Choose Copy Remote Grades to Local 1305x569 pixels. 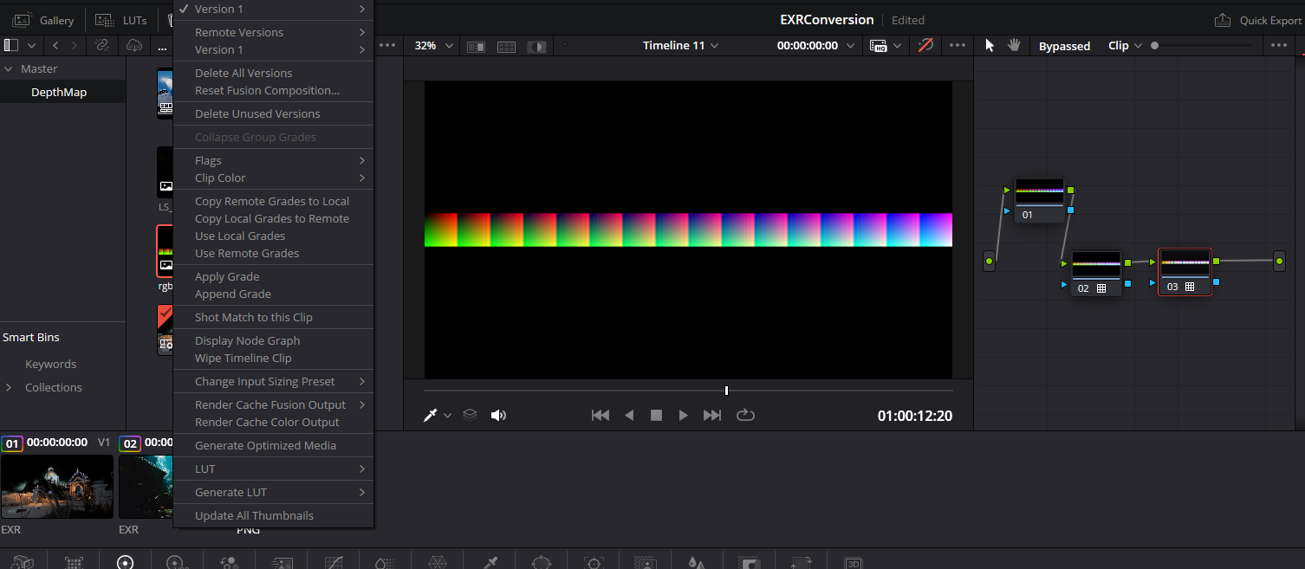click(x=273, y=201)
